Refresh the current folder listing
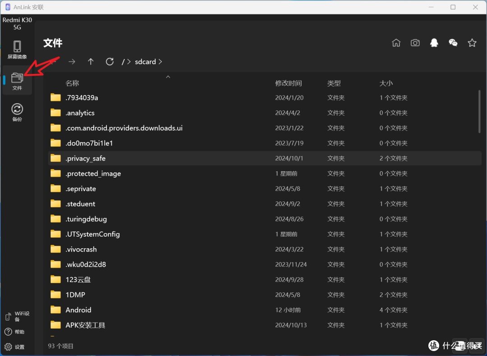 click(x=110, y=62)
